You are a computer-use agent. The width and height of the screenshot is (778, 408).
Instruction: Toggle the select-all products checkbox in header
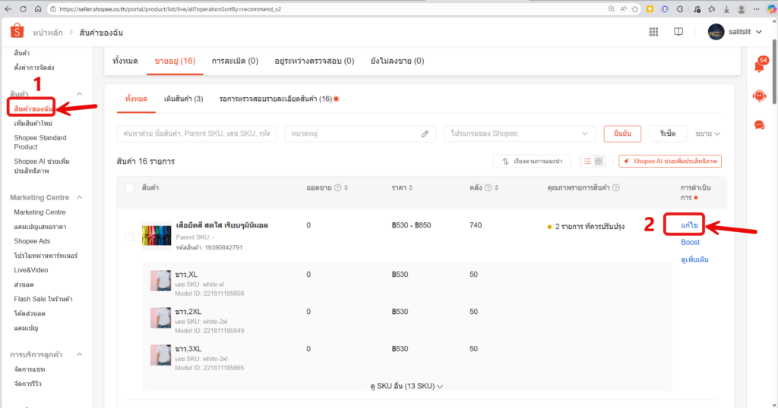[129, 187]
